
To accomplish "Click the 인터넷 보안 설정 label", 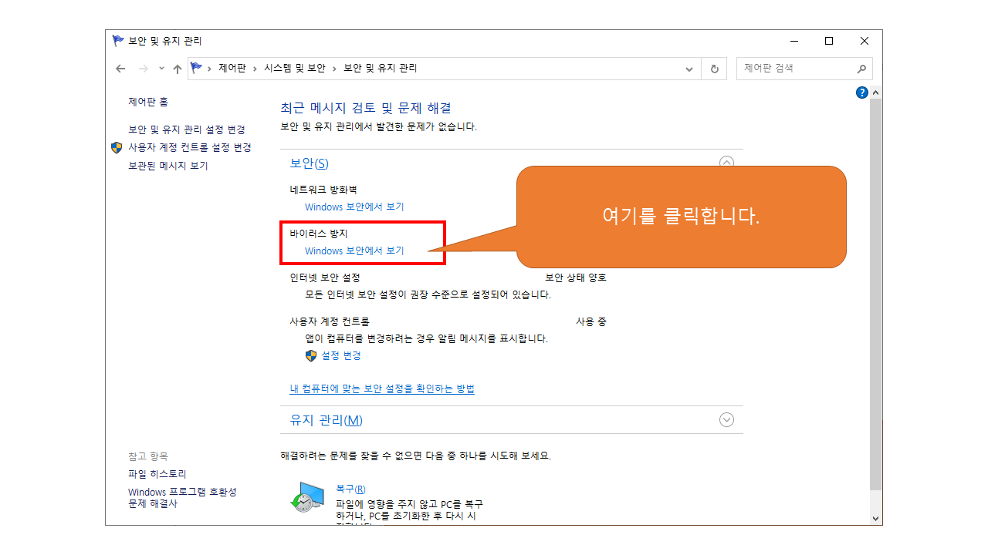I will click(x=325, y=277).
